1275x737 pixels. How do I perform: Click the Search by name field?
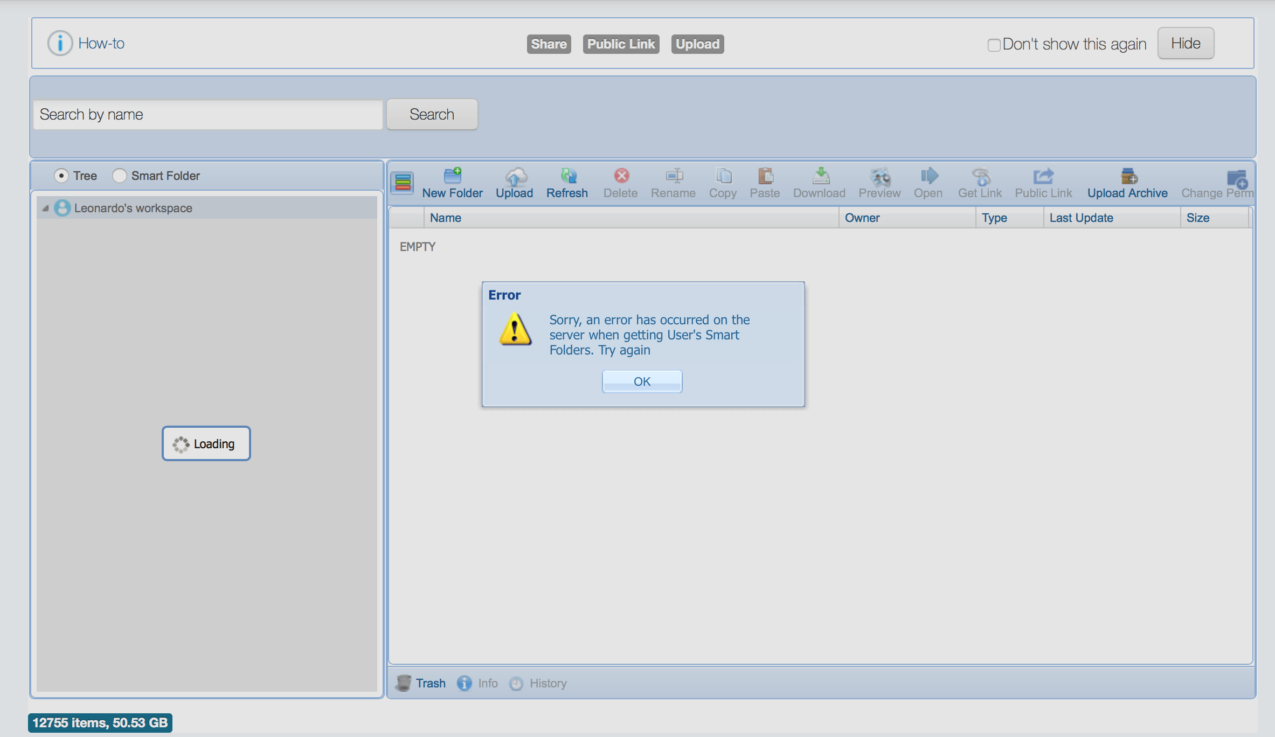(207, 114)
